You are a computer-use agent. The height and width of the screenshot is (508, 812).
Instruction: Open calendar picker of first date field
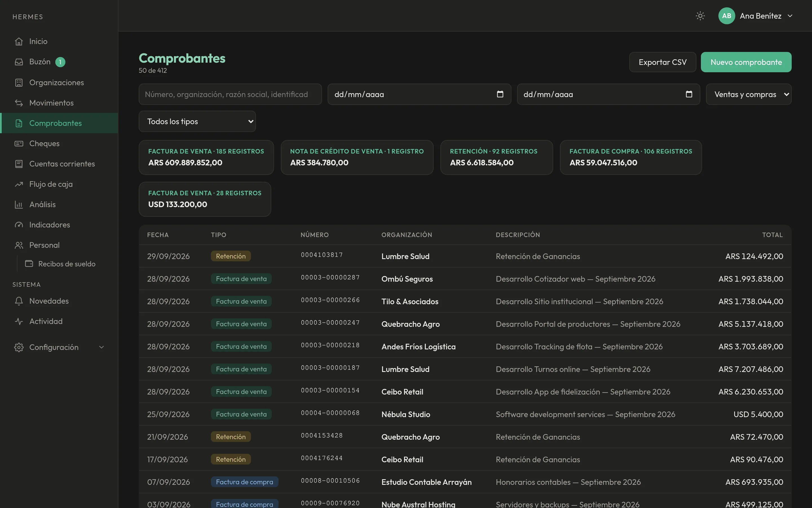pos(500,94)
